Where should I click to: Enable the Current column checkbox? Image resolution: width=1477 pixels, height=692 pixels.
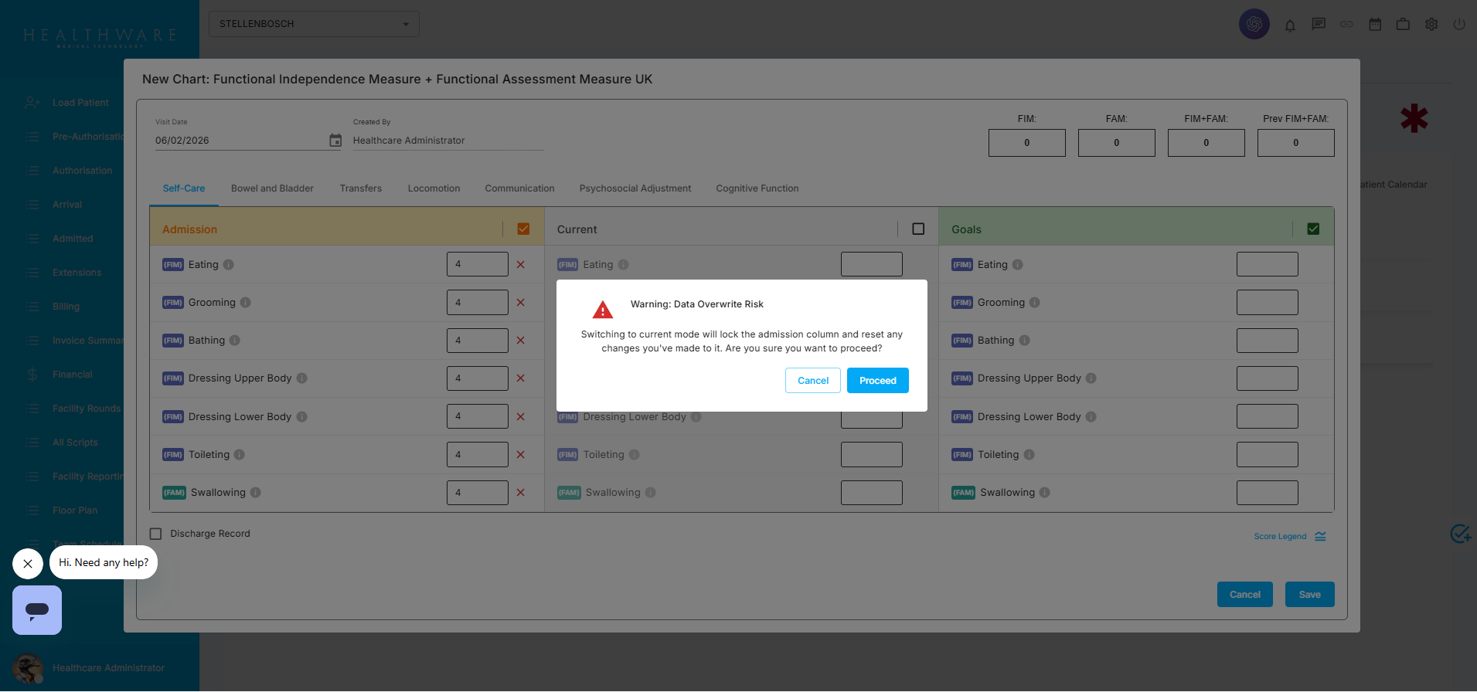click(918, 229)
